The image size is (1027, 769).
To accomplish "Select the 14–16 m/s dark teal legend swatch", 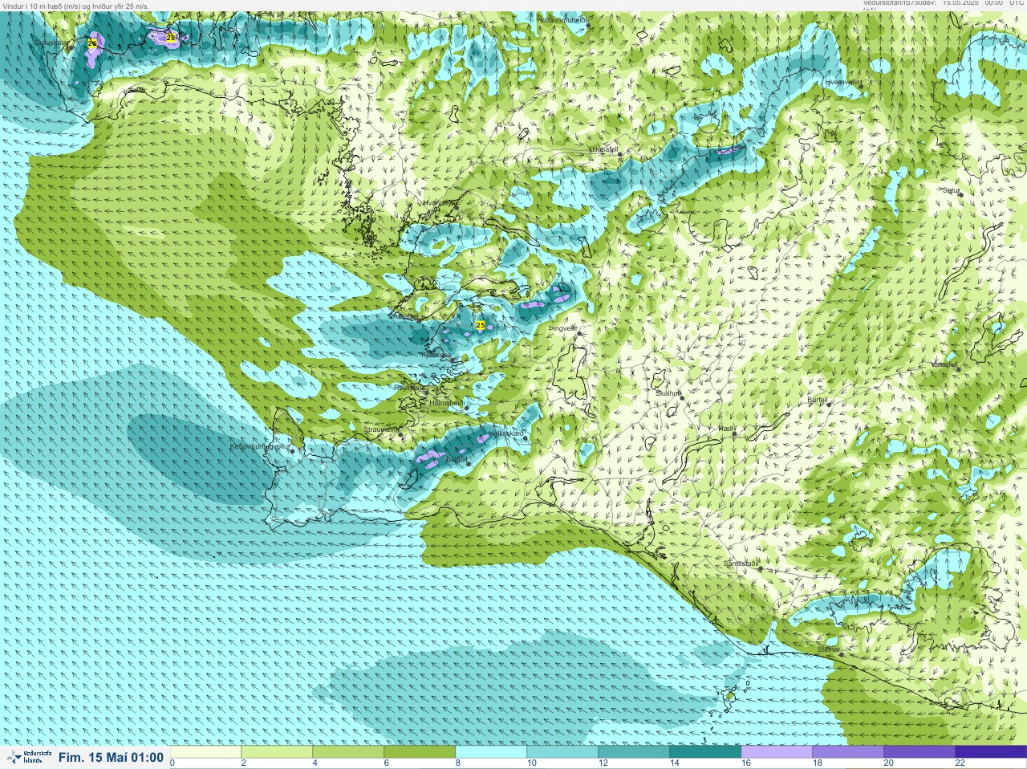I will (705, 752).
